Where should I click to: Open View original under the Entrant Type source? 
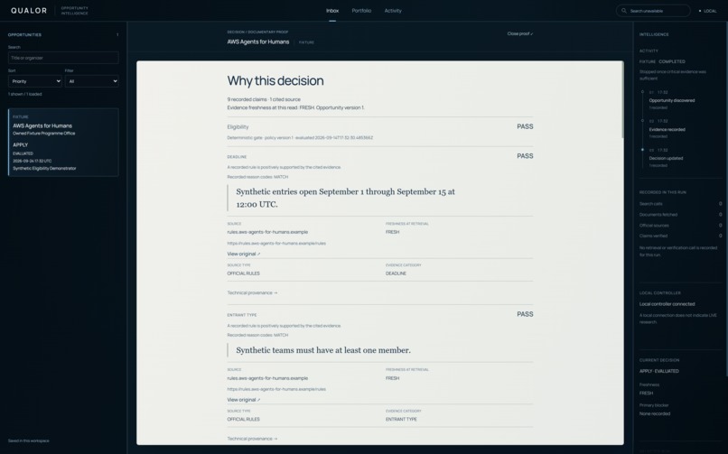243,400
